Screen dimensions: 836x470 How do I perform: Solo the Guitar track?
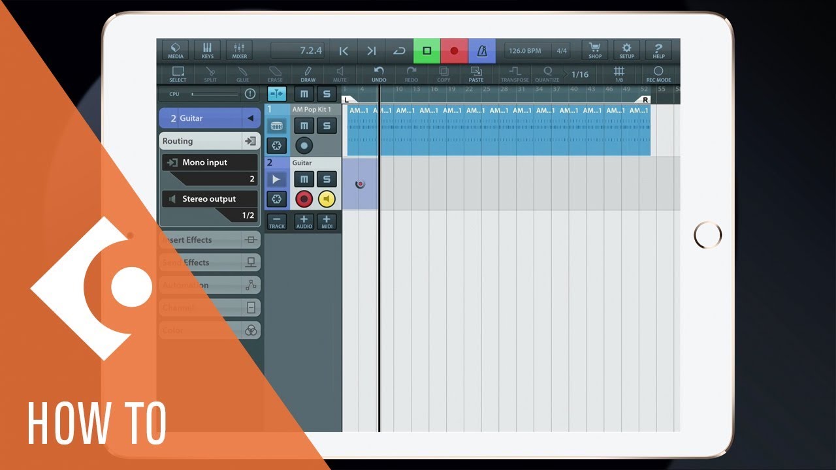327,179
